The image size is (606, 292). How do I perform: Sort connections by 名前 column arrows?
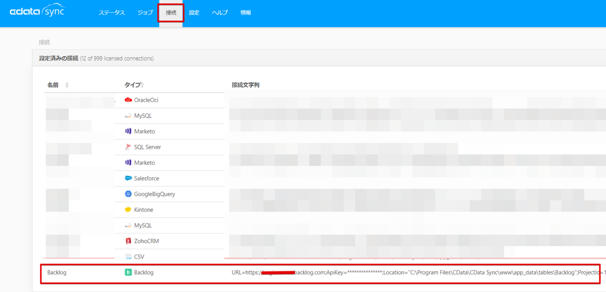click(67, 85)
